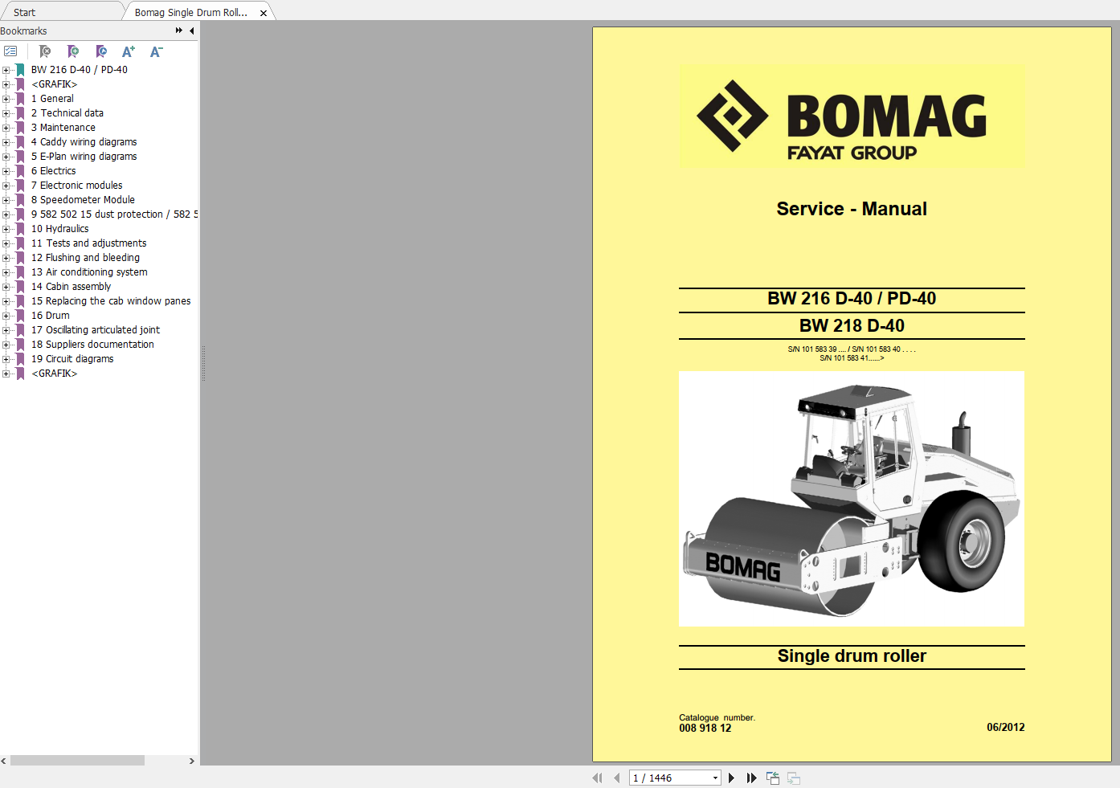Click the bookmark icon beside 1 General
The image size is (1120, 788).
click(20, 99)
